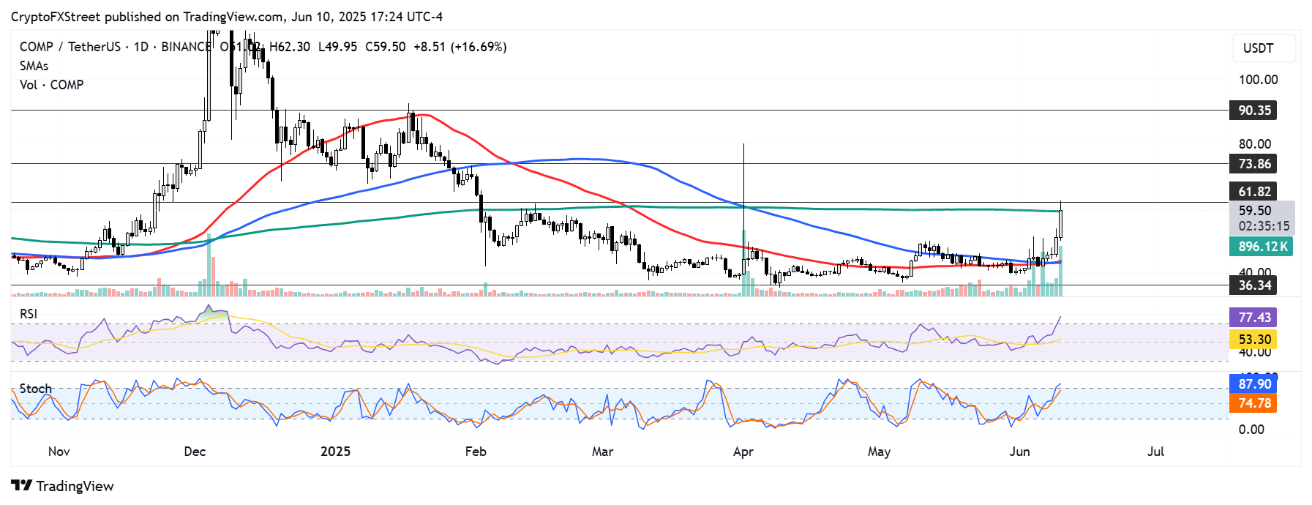This screenshot has width=1312, height=505.
Task: Click the 36.34 support price label
Action: (x=1253, y=285)
